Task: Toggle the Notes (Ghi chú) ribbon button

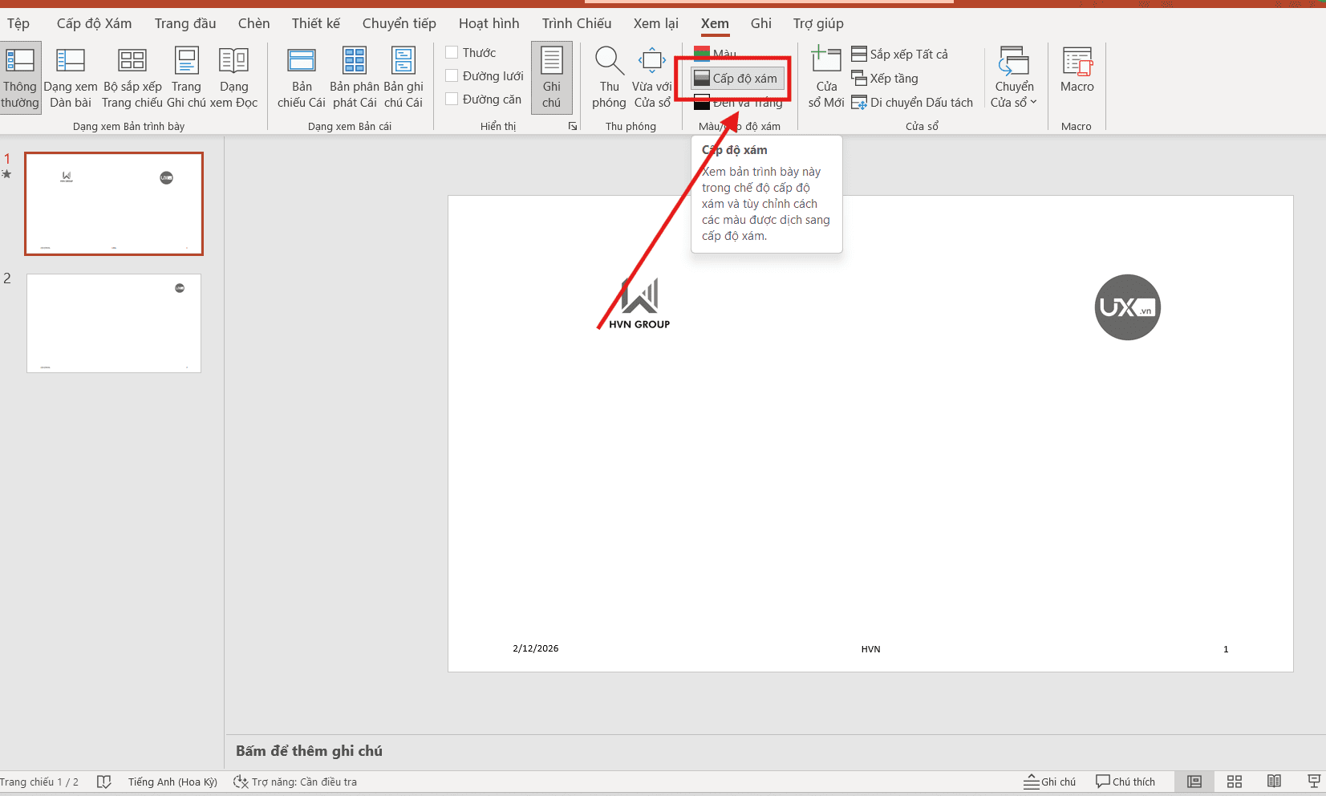Action: click(x=551, y=76)
